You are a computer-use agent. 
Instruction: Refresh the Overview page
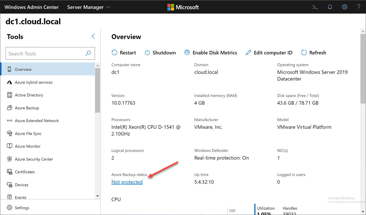pos(314,53)
